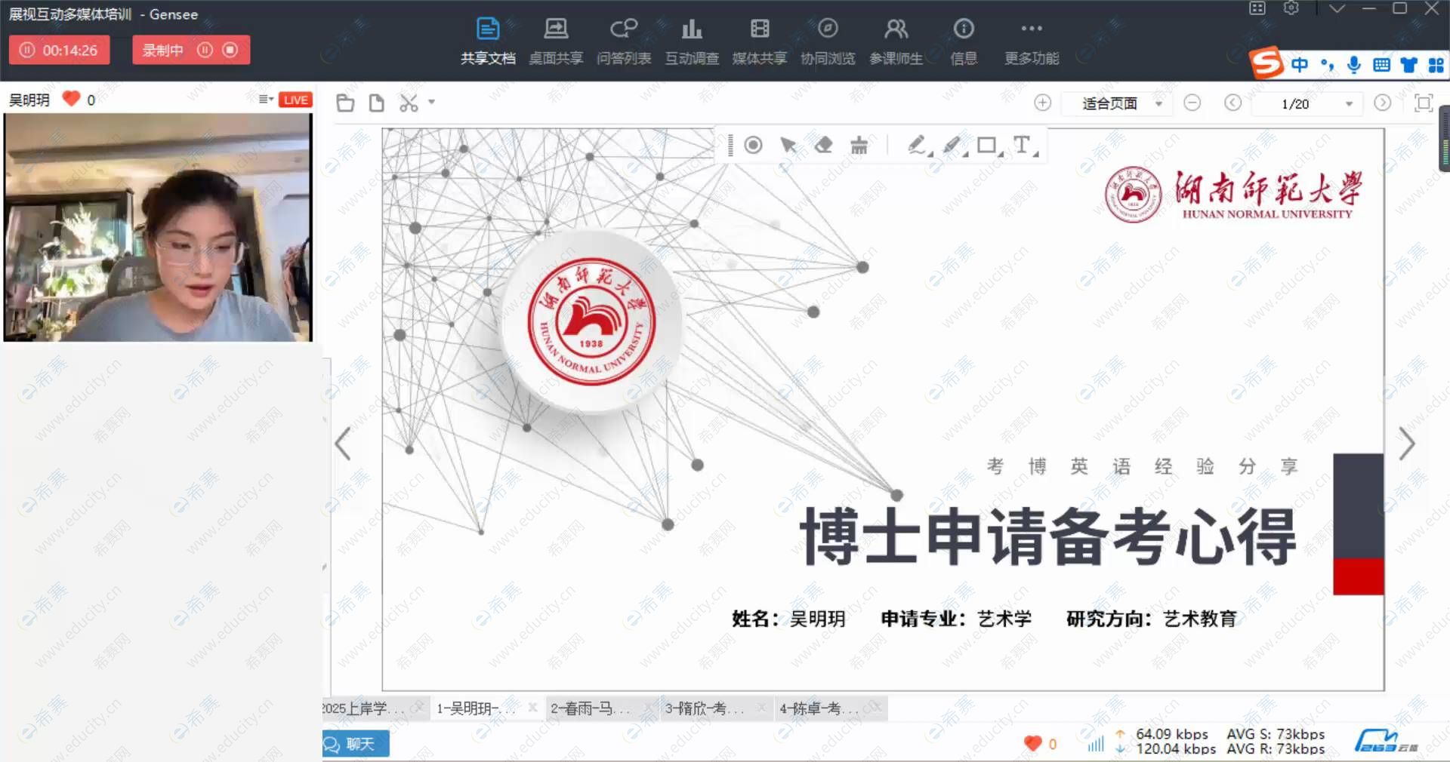Advance slide with right chevron
Screen dimensions: 1450x762
point(1406,444)
